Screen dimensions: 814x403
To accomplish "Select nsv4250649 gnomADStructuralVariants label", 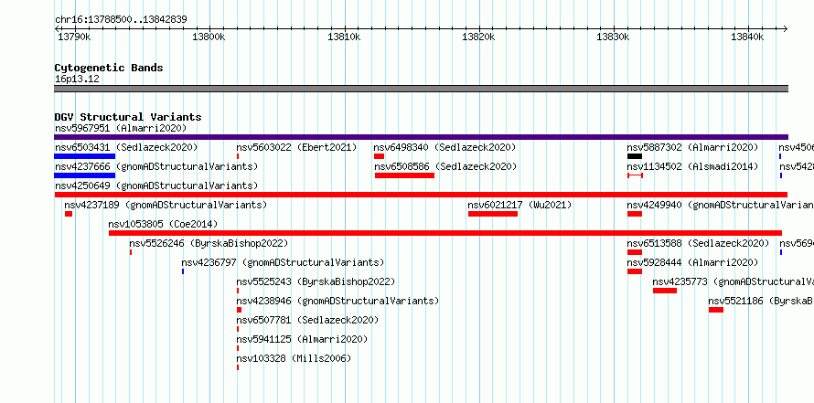I will (x=156, y=186).
